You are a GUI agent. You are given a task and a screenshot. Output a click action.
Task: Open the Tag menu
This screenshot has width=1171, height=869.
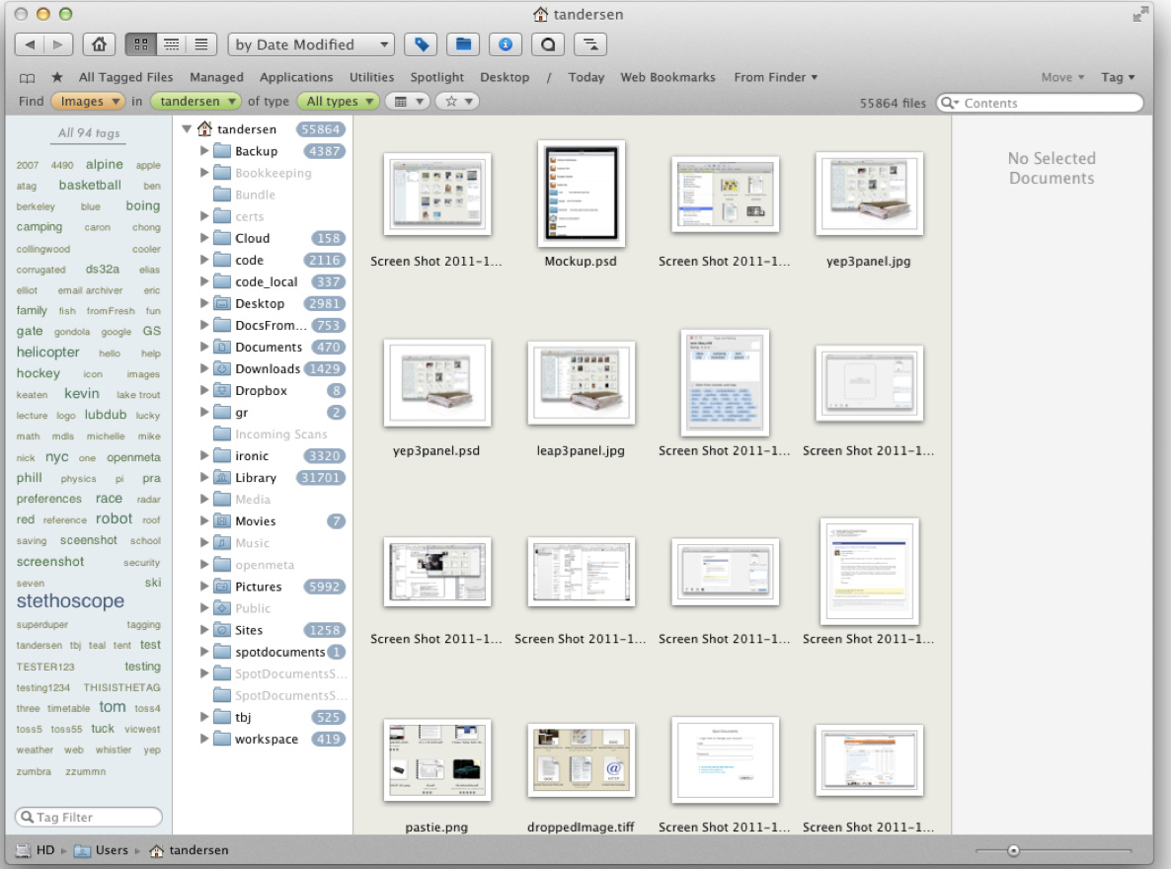(x=1117, y=77)
